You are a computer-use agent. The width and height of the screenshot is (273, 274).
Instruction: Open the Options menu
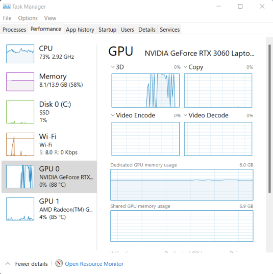coord(28,18)
